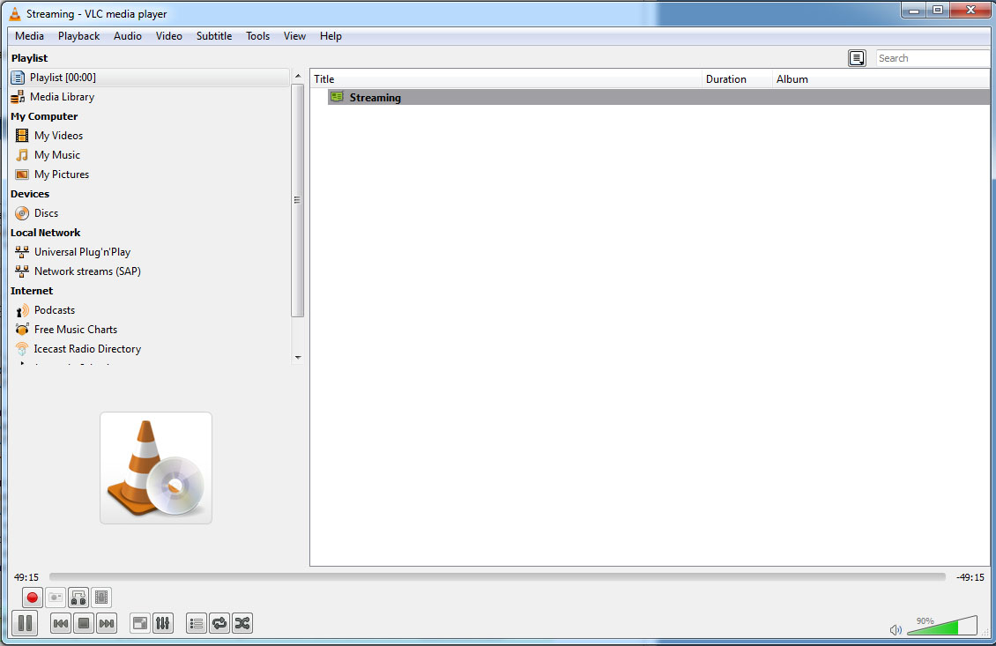Screen dimensions: 996x646
Task: Click the Internet section header
Action: (x=32, y=291)
